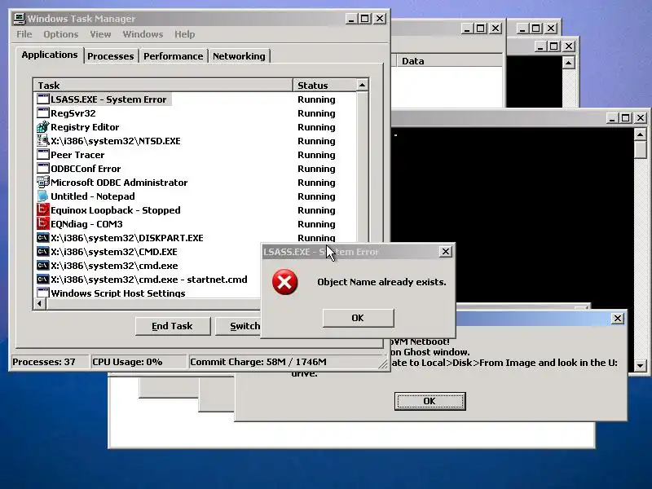Click the red error X icon in dialog
Screen dimensions: 652x489
click(284, 282)
